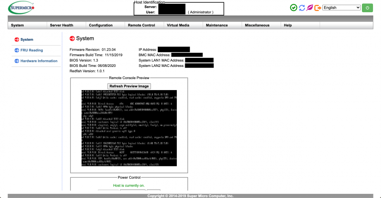This screenshot has width=381, height=198.
Task: Click the Host is currently on status
Action: click(129, 185)
